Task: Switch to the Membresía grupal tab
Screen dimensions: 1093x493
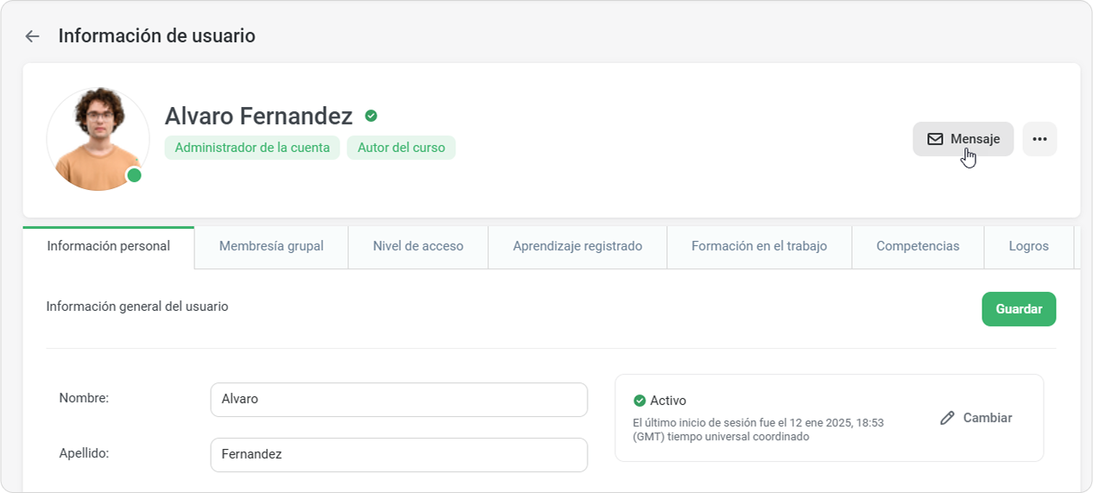Action: [271, 246]
